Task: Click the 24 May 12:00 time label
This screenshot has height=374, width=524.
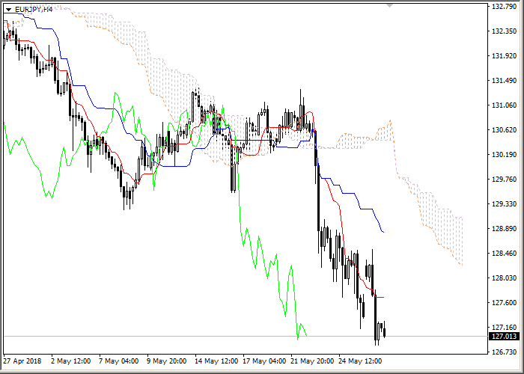Action: [x=359, y=361]
